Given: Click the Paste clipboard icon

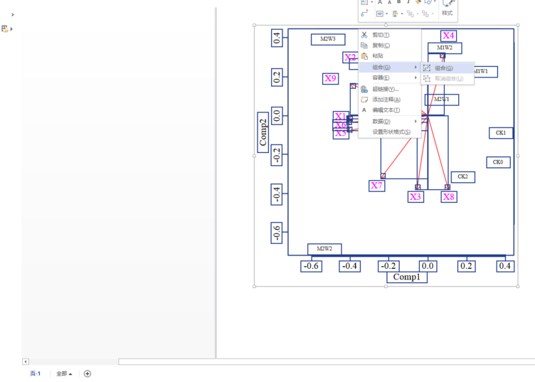Looking at the screenshot, I should pyautogui.click(x=364, y=56).
